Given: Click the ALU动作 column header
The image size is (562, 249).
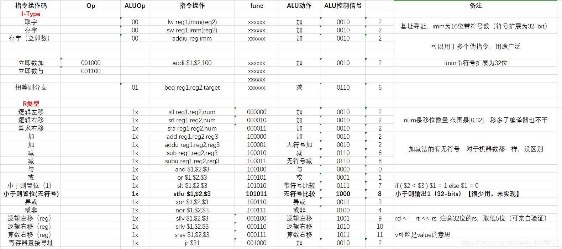Looking at the screenshot, I should (299, 6).
